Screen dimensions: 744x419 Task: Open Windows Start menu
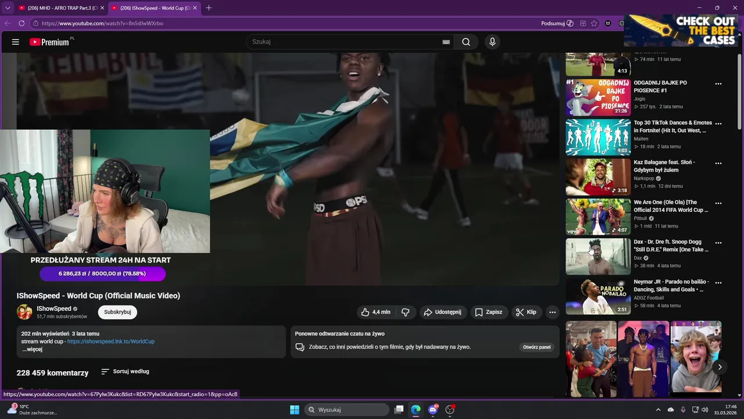pyautogui.click(x=295, y=410)
